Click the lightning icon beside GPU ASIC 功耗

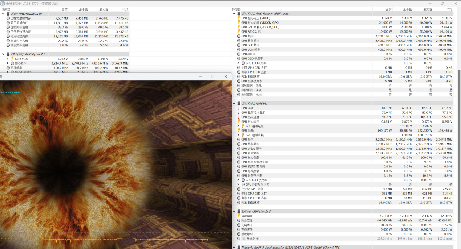pyautogui.click(x=239, y=32)
